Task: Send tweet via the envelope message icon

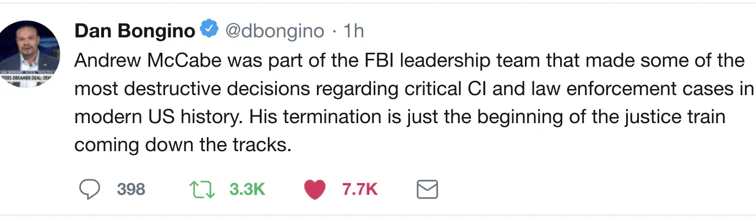Action: point(427,190)
